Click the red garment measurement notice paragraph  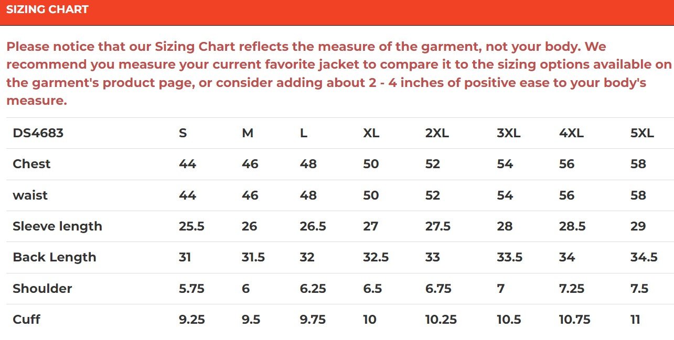336,73
